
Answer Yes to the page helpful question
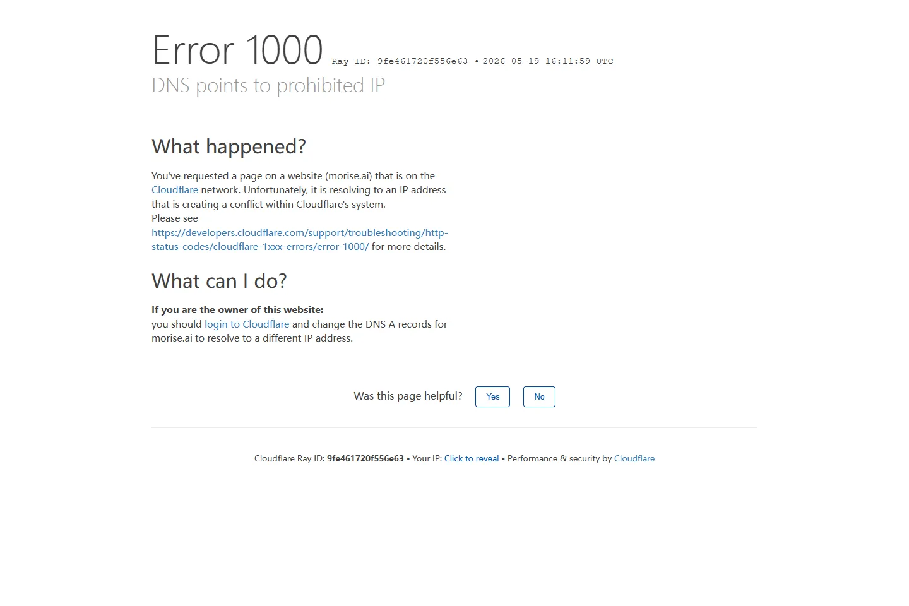[x=492, y=396]
